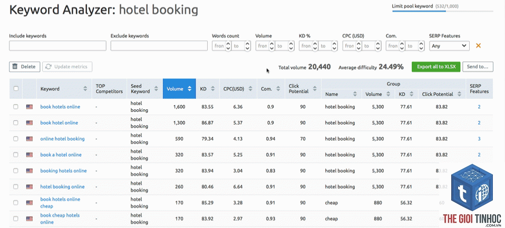The image size is (505, 228).
Task: Open the book hotel online keyword link
Action: tap(59, 123)
